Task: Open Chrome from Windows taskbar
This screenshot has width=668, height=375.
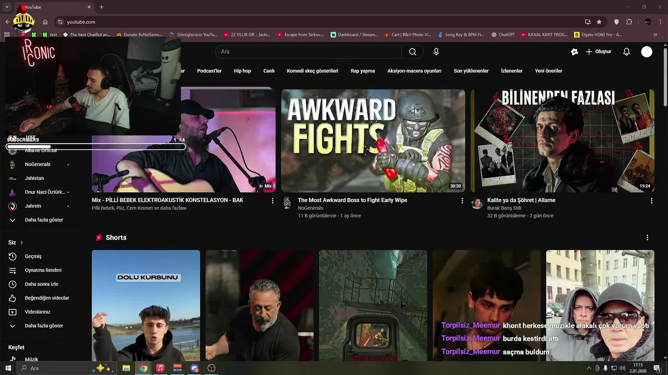Action: click(x=143, y=368)
